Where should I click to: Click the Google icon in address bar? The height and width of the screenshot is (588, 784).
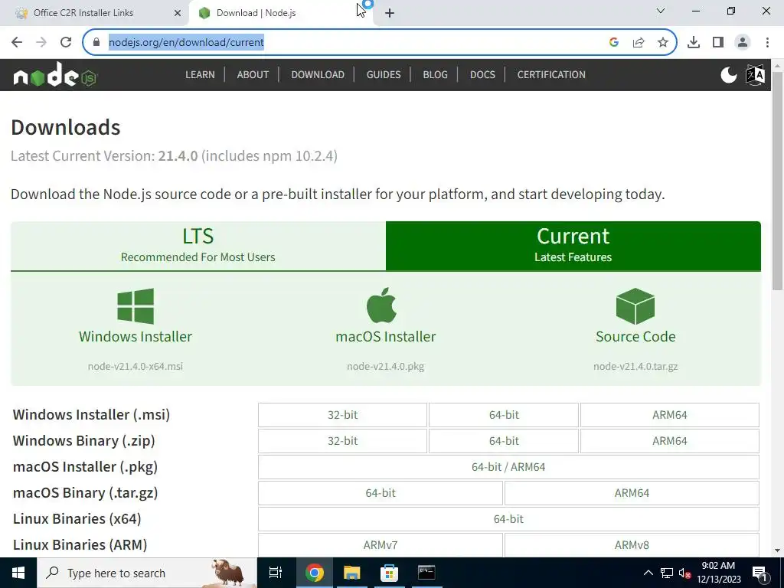[x=614, y=42]
